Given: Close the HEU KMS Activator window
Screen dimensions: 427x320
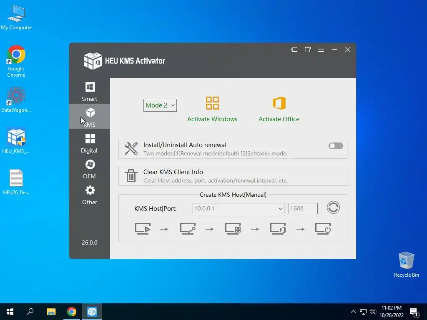Looking at the screenshot, I should (x=348, y=50).
